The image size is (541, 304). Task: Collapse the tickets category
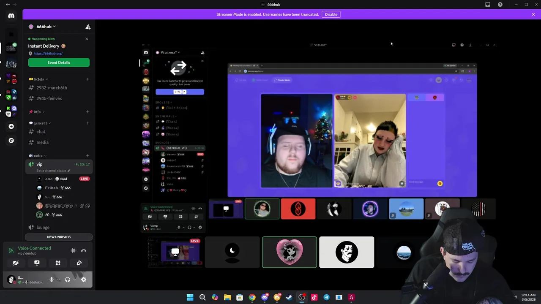point(38,79)
